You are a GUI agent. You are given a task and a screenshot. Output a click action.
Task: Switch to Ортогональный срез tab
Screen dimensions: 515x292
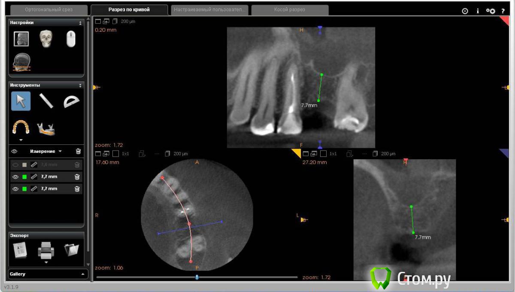pos(48,9)
